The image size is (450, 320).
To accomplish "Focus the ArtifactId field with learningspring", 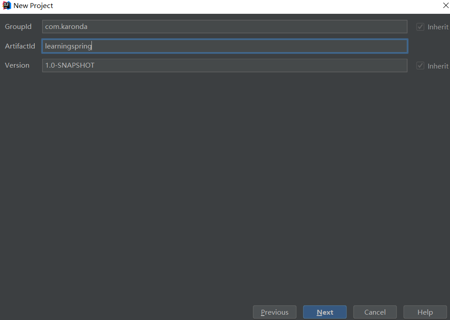I will (x=224, y=46).
